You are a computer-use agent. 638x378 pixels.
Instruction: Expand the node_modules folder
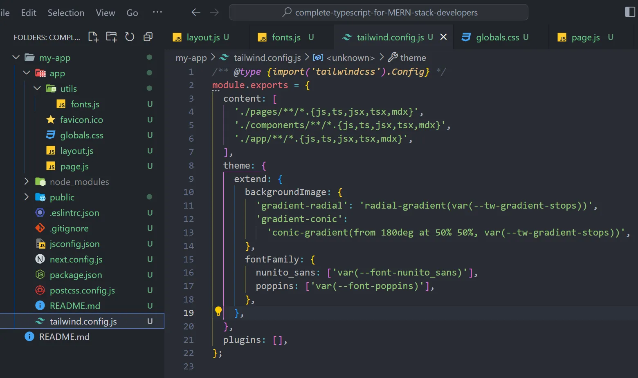(x=27, y=182)
